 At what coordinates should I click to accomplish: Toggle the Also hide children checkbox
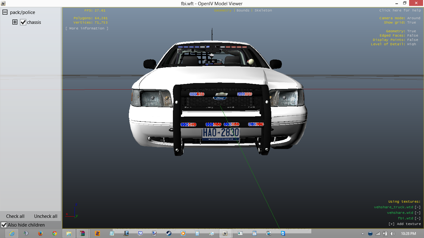[4, 225]
